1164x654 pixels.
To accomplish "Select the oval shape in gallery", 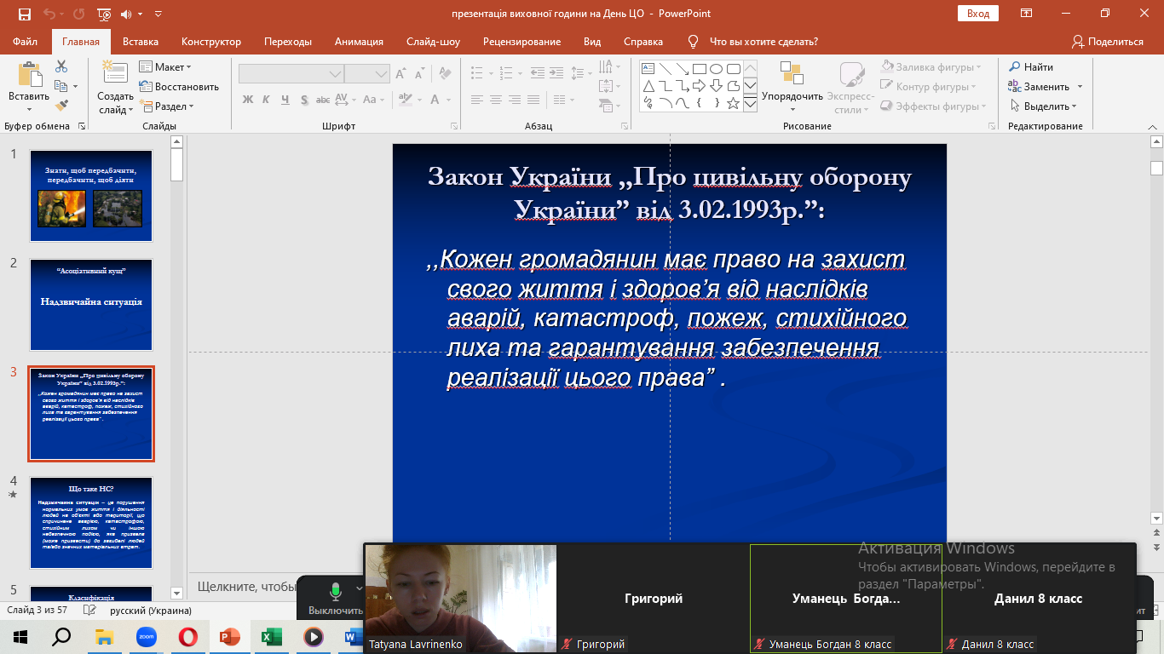I will 716,68.
